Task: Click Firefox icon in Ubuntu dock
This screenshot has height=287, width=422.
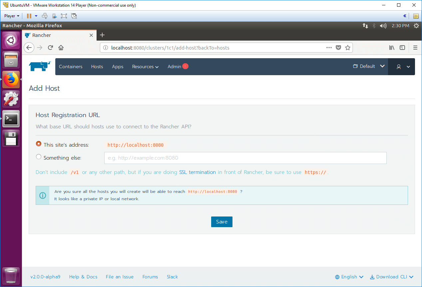Action: click(x=11, y=79)
